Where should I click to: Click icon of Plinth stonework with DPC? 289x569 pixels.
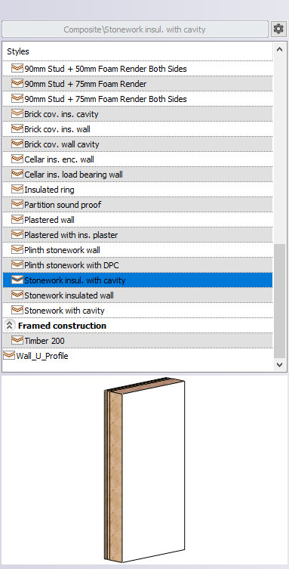[17, 265]
